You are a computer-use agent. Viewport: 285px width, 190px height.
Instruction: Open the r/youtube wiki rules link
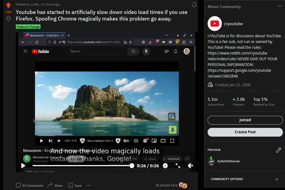[237, 56]
